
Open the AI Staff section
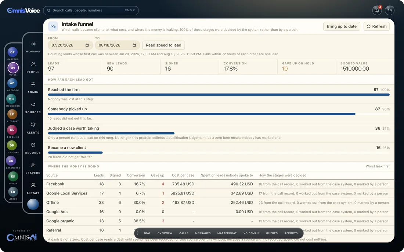tap(33, 188)
